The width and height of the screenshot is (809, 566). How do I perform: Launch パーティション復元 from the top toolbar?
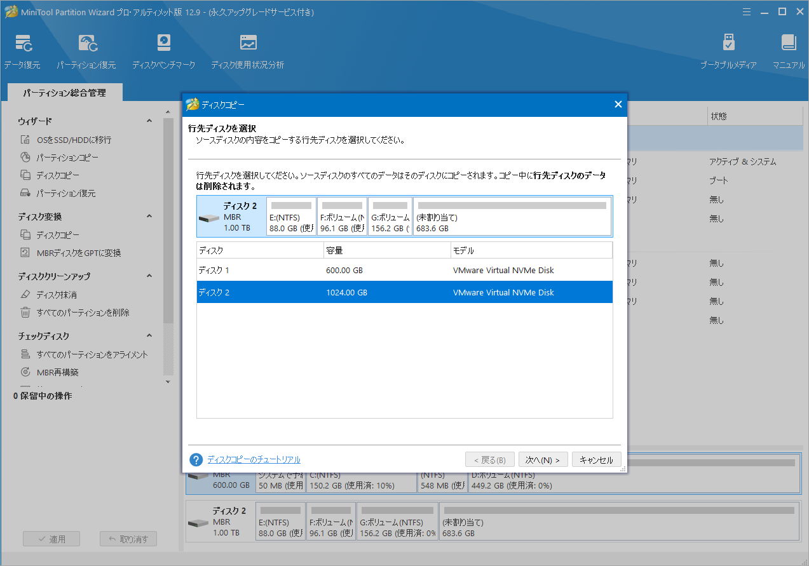tap(86, 52)
